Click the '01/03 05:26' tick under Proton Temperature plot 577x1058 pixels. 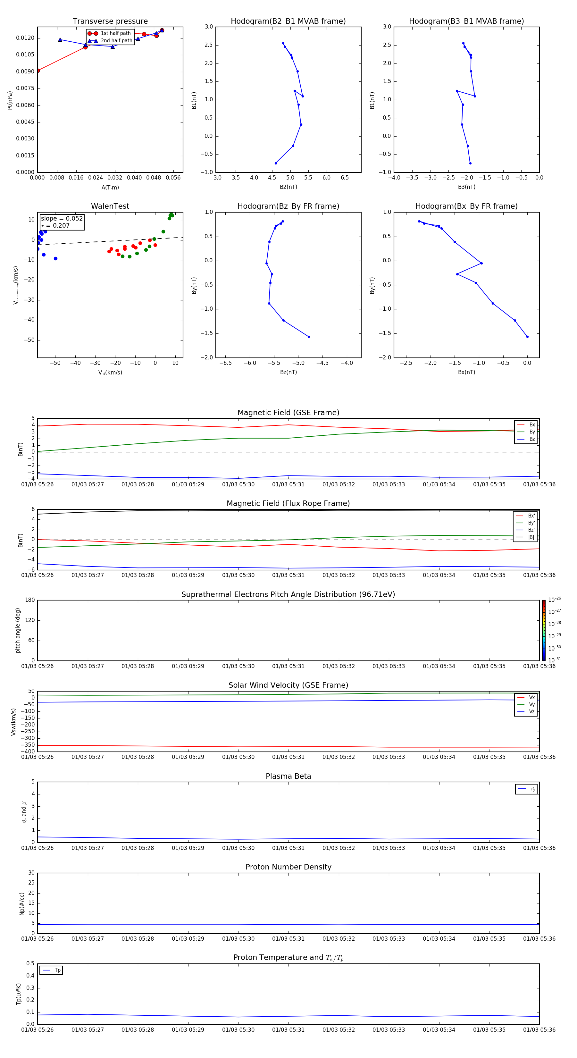coord(38,1030)
